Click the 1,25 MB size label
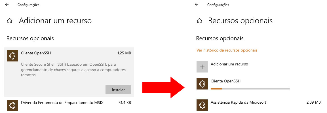Screen dimensions: 327x113 coord(124,53)
